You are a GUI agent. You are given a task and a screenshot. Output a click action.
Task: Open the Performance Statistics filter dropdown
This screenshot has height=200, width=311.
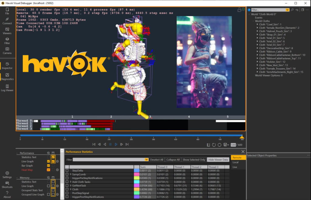[146, 160]
